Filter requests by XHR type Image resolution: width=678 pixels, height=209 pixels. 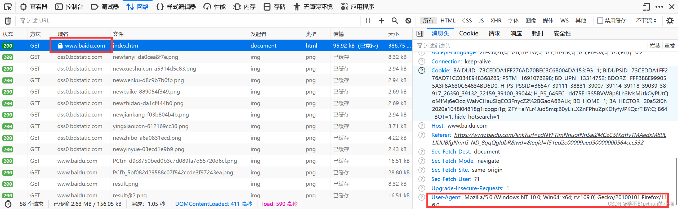pos(496,21)
